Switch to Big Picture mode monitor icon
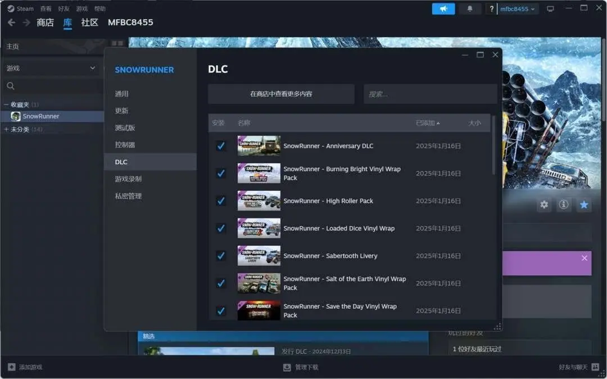 [550, 9]
